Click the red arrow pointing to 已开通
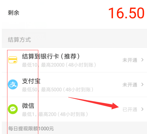Viewport: 147px width, 134px height. 94,103
